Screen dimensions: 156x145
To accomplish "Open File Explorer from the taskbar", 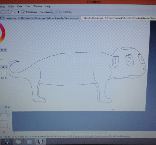I will tap(18, 142).
